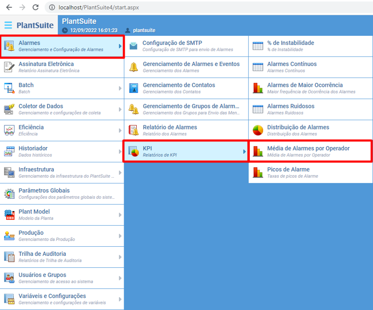Click the Distribuição de Alarmes pie icon

tap(258, 130)
